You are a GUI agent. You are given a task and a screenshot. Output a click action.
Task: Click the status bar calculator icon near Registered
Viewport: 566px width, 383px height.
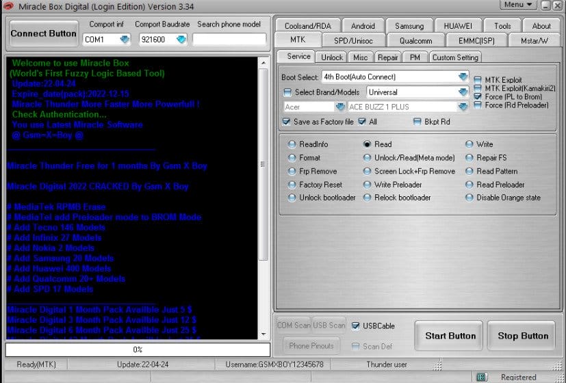coord(481,378)
